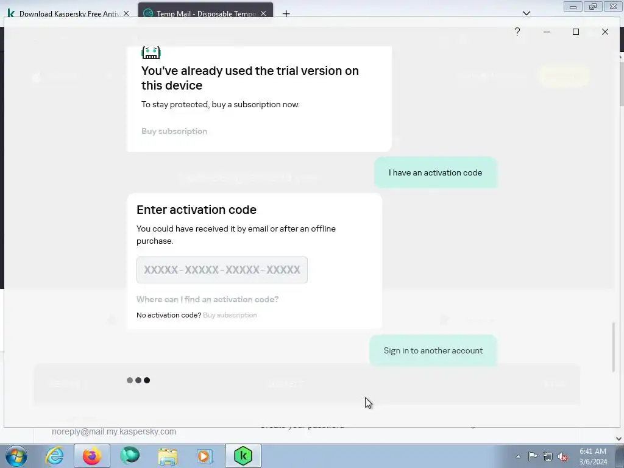Minimize the Kaspersky dialog window
Viewport: 624px width, 468px height.
(x=547, y=32)
